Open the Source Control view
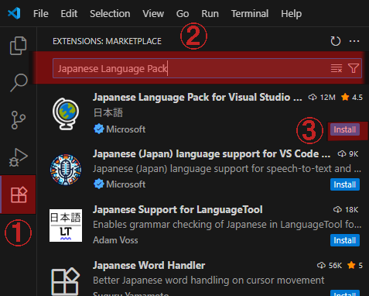Viewport: 369px width, 296px height. (x=19, y=120)
